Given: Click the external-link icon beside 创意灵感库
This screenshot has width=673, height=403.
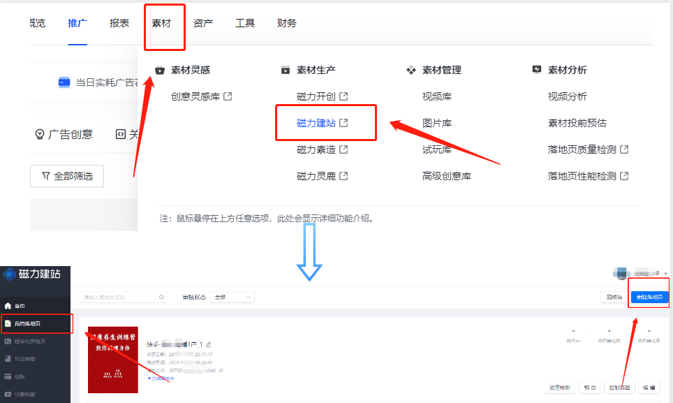Looking at the screenshot, I should click(x=227, y=96).
